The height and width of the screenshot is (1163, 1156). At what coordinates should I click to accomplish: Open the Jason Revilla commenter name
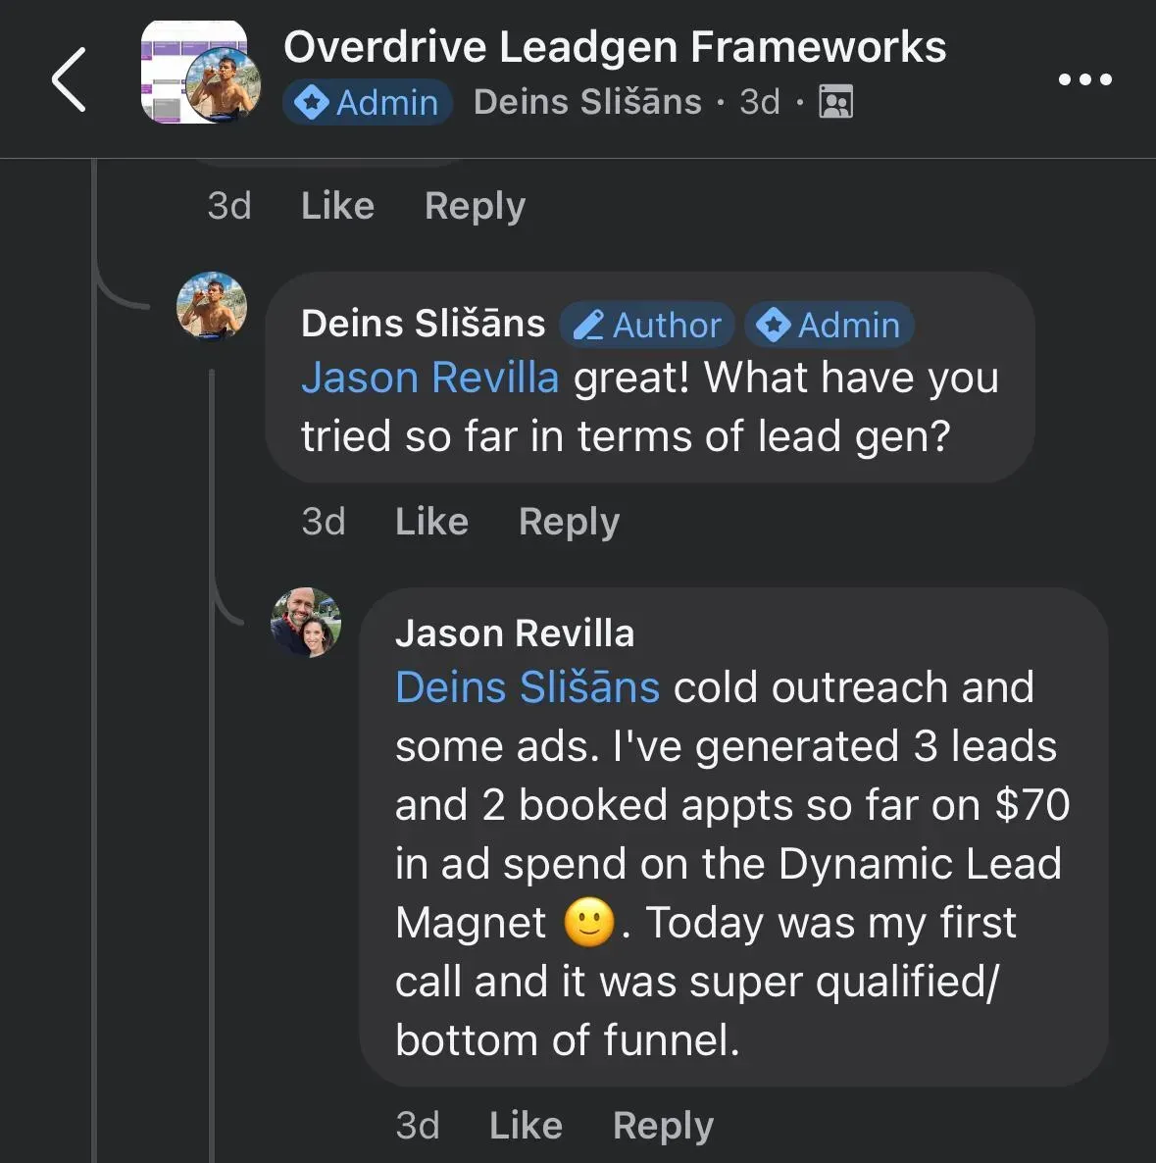point(515,633)
